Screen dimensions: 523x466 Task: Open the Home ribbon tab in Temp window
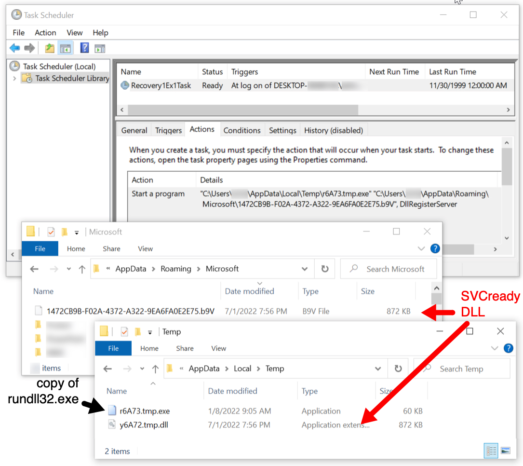click(x=149, y=348)
